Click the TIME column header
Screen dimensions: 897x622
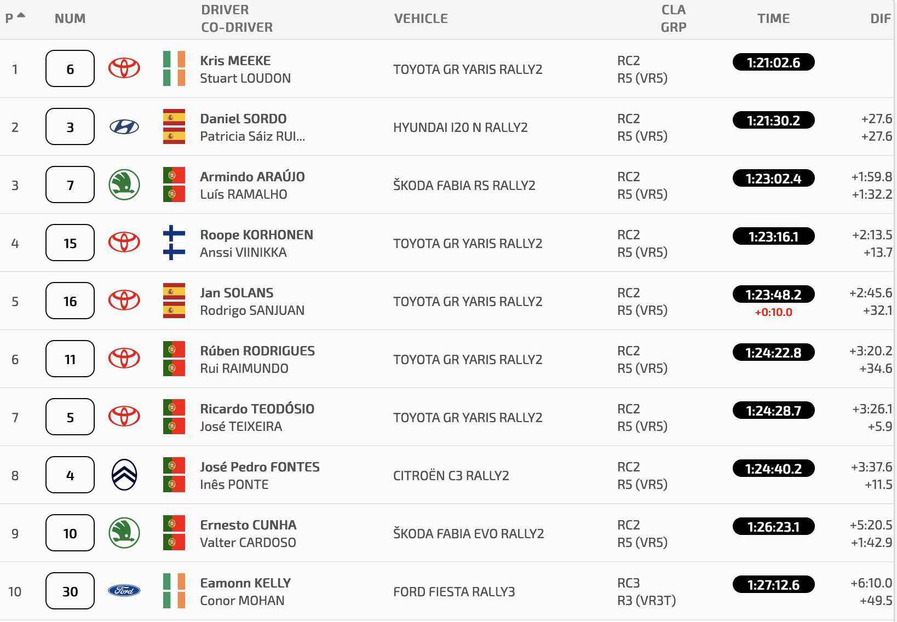click(x=773, y=19)
